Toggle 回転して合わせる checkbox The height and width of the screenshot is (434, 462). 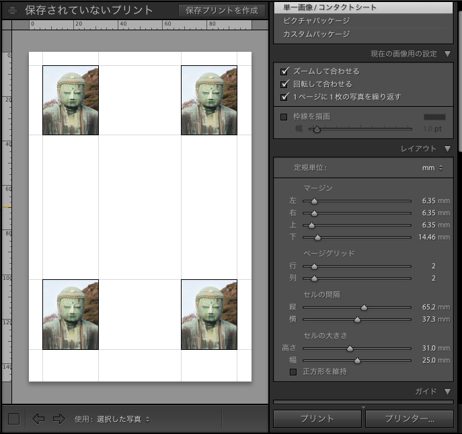284,84
